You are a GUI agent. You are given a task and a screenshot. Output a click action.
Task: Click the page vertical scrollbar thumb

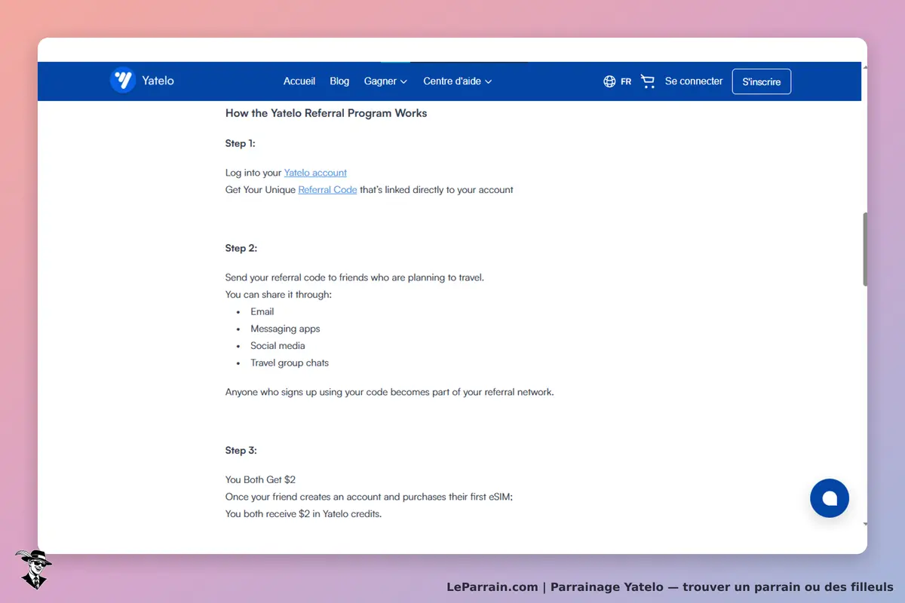[865, 249]
